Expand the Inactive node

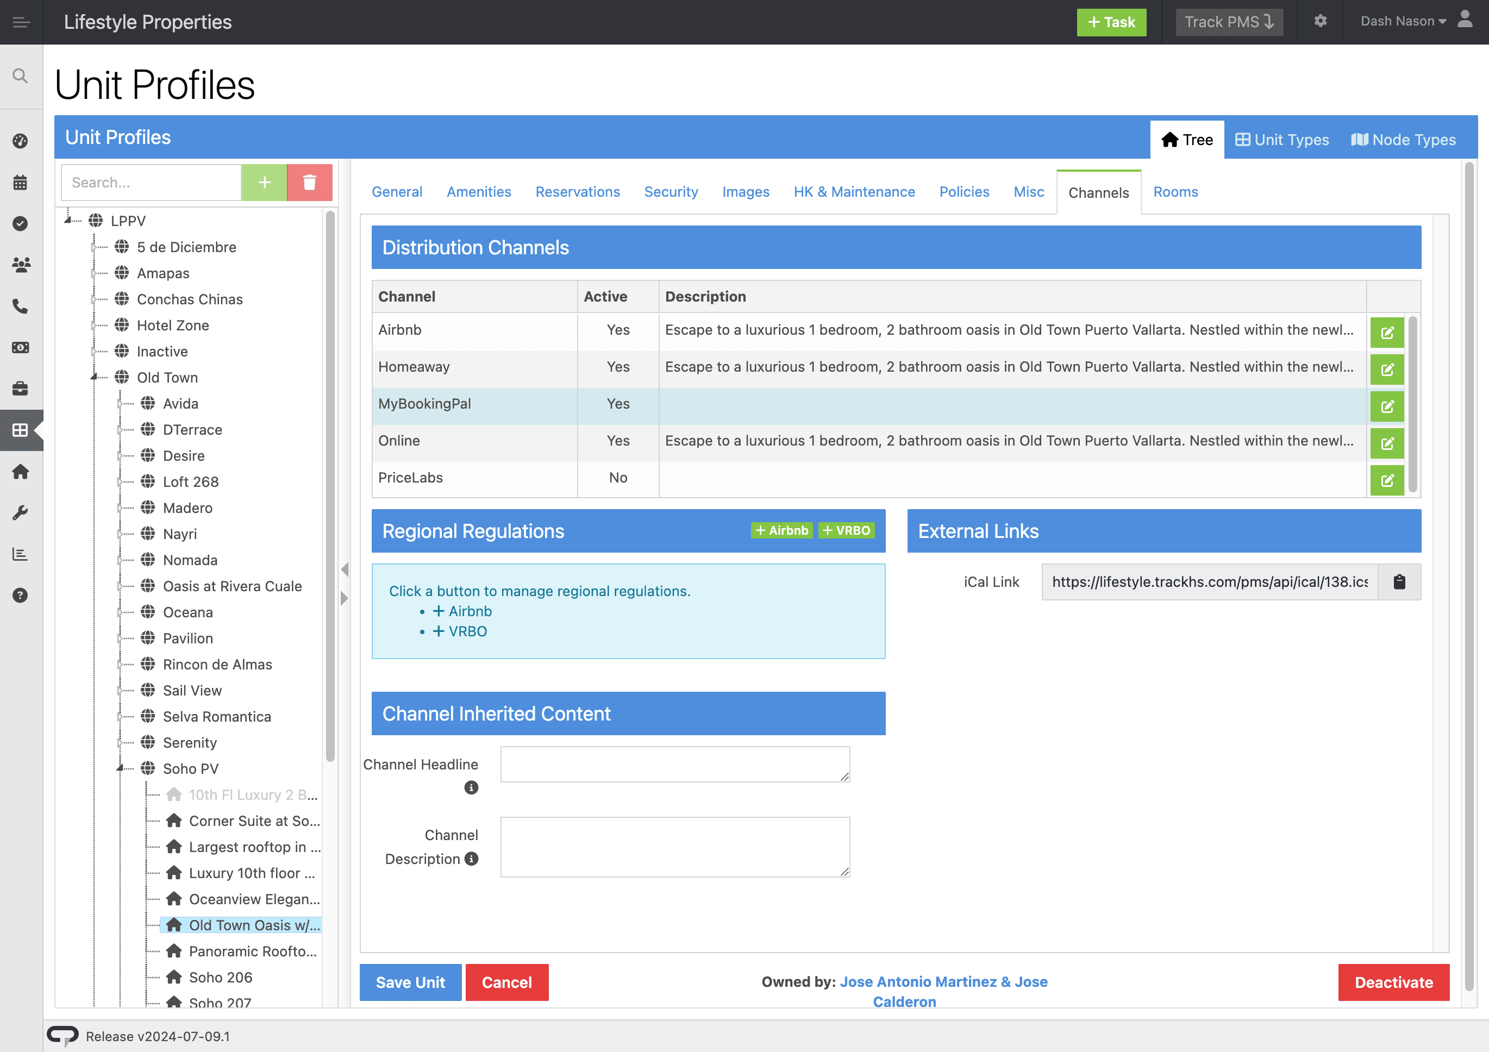click(x=95, y=351)
